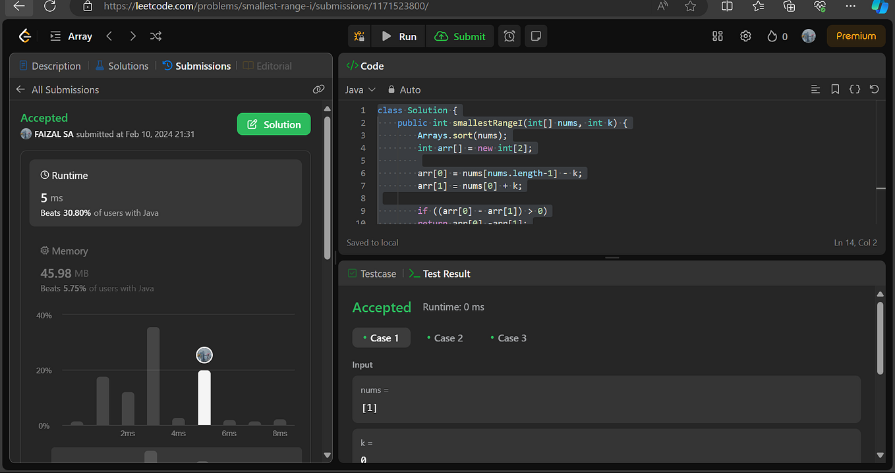Image resolution: width=895 pixels, height=473 pixels.
Task: Go to the next problem arrow
Action: 132,36
